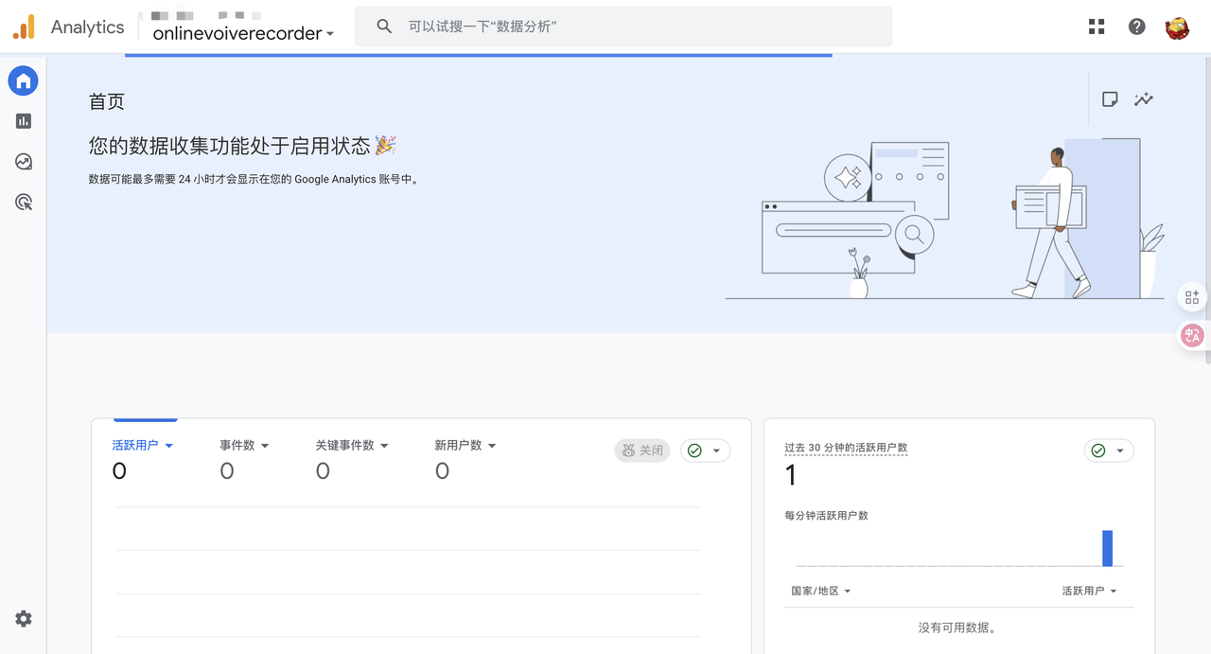Open the Help question mark icon
The height and width of the screenshot is (654, 1211).
pos(1137,27)
